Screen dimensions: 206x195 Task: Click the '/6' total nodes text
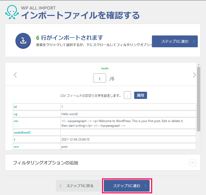[x=112, y=79]
